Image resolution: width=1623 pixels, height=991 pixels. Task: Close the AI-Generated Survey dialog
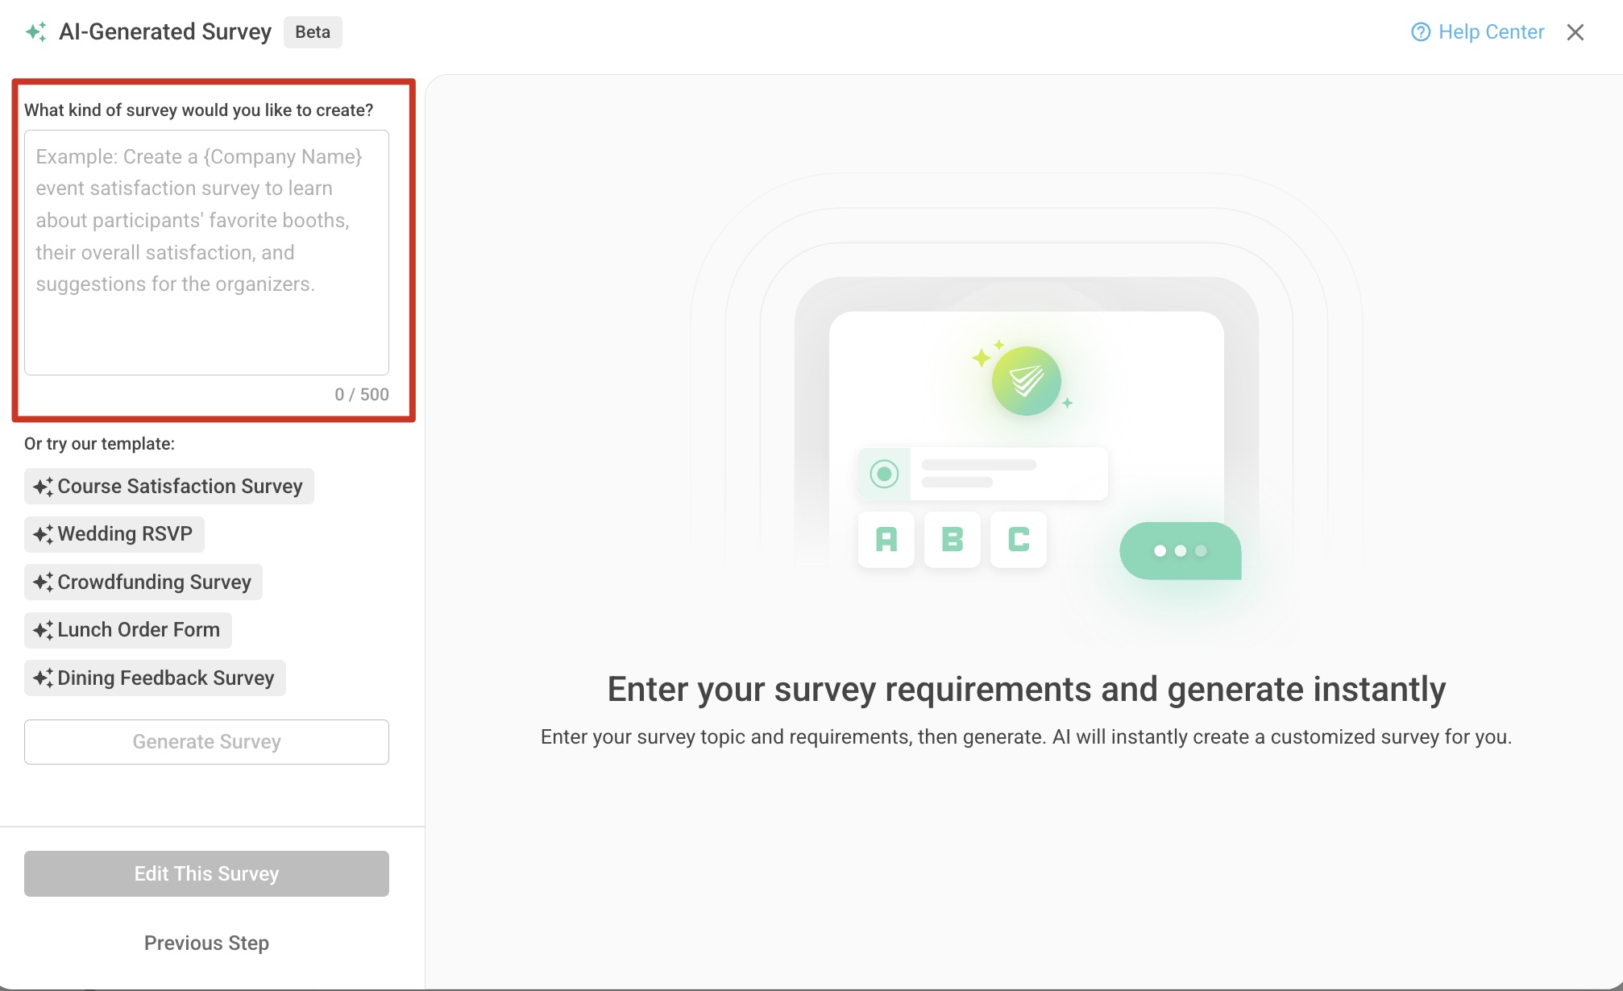tap(1575, 32)
